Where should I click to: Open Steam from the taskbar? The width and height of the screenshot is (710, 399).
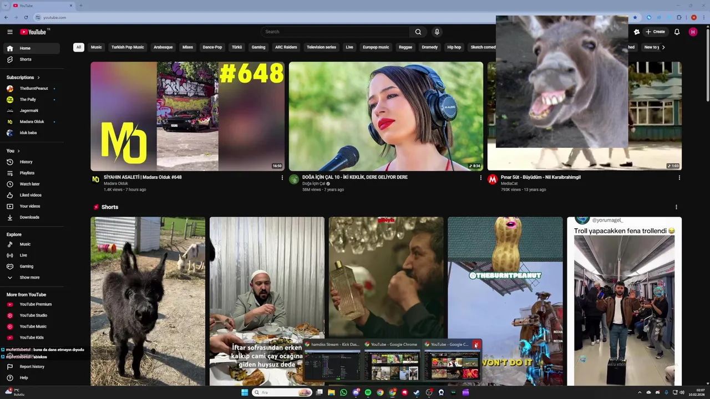coord(417,392)
